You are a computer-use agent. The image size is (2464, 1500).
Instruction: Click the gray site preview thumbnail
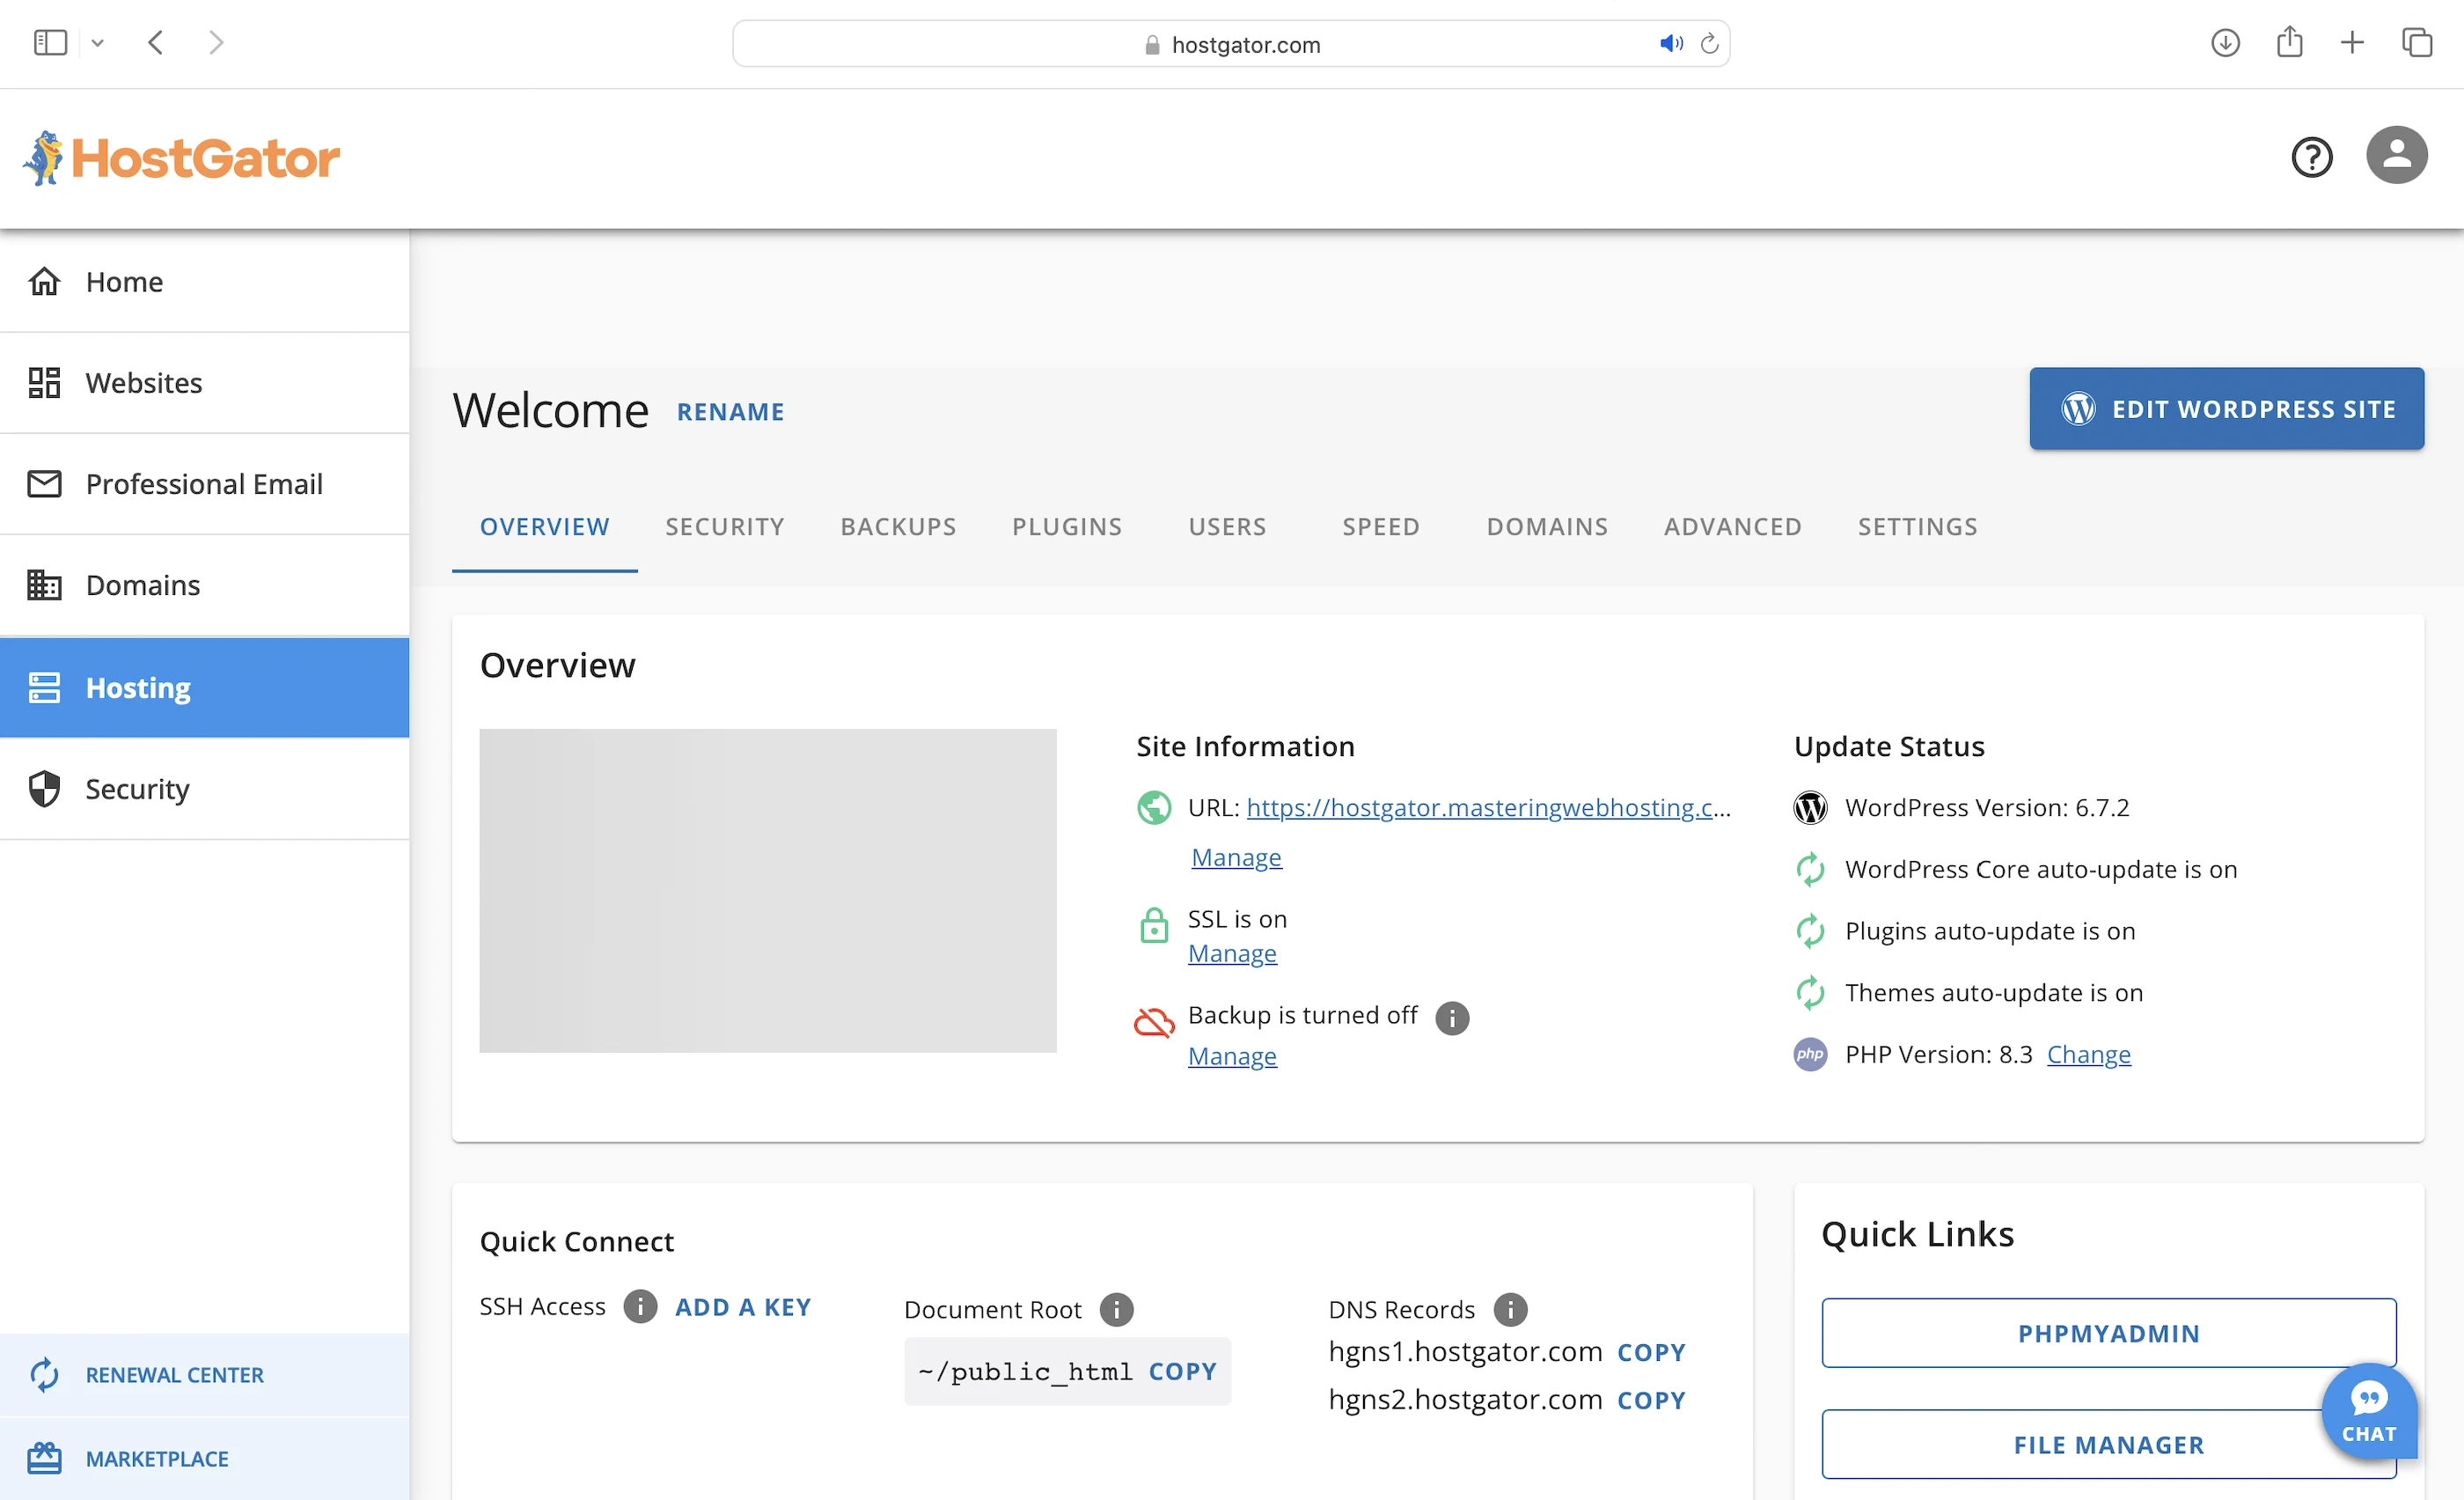pos(767,890)
